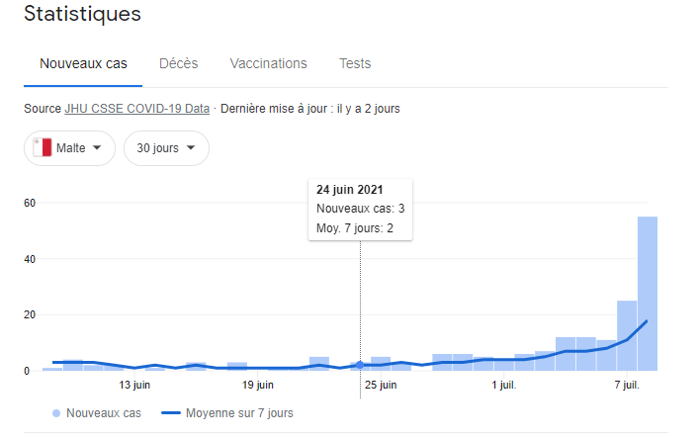The width and height of the screenshot is (699, 438).
Task: Open the Vaccinations tab
Action: point(268,63)
